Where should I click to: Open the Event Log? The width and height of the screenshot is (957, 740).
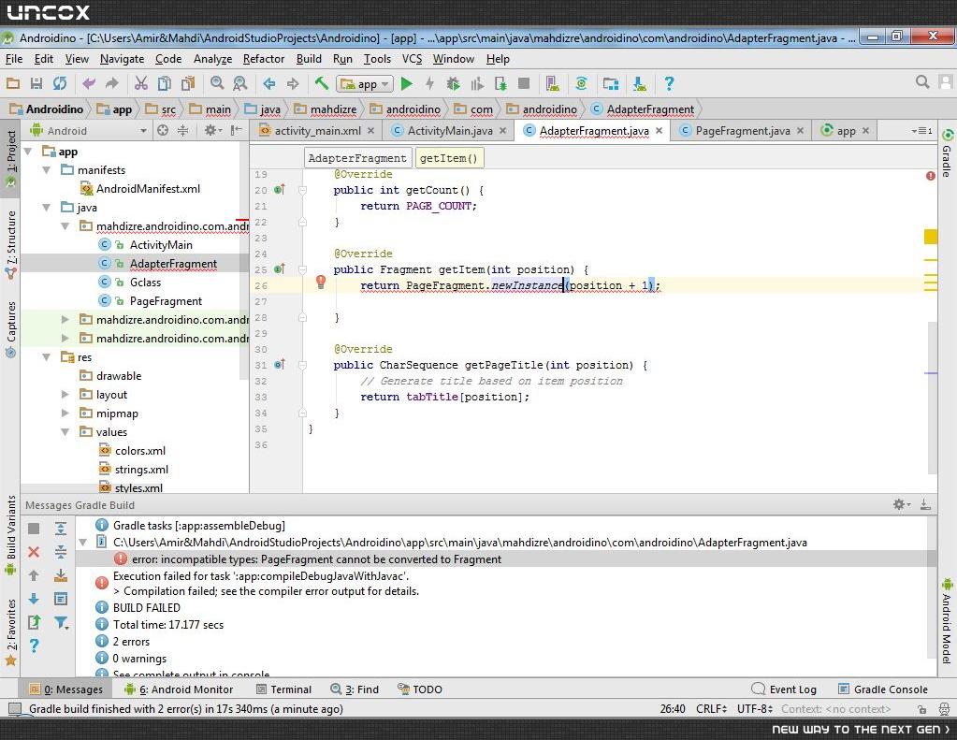pyautogui.click(x=784, y=689)
